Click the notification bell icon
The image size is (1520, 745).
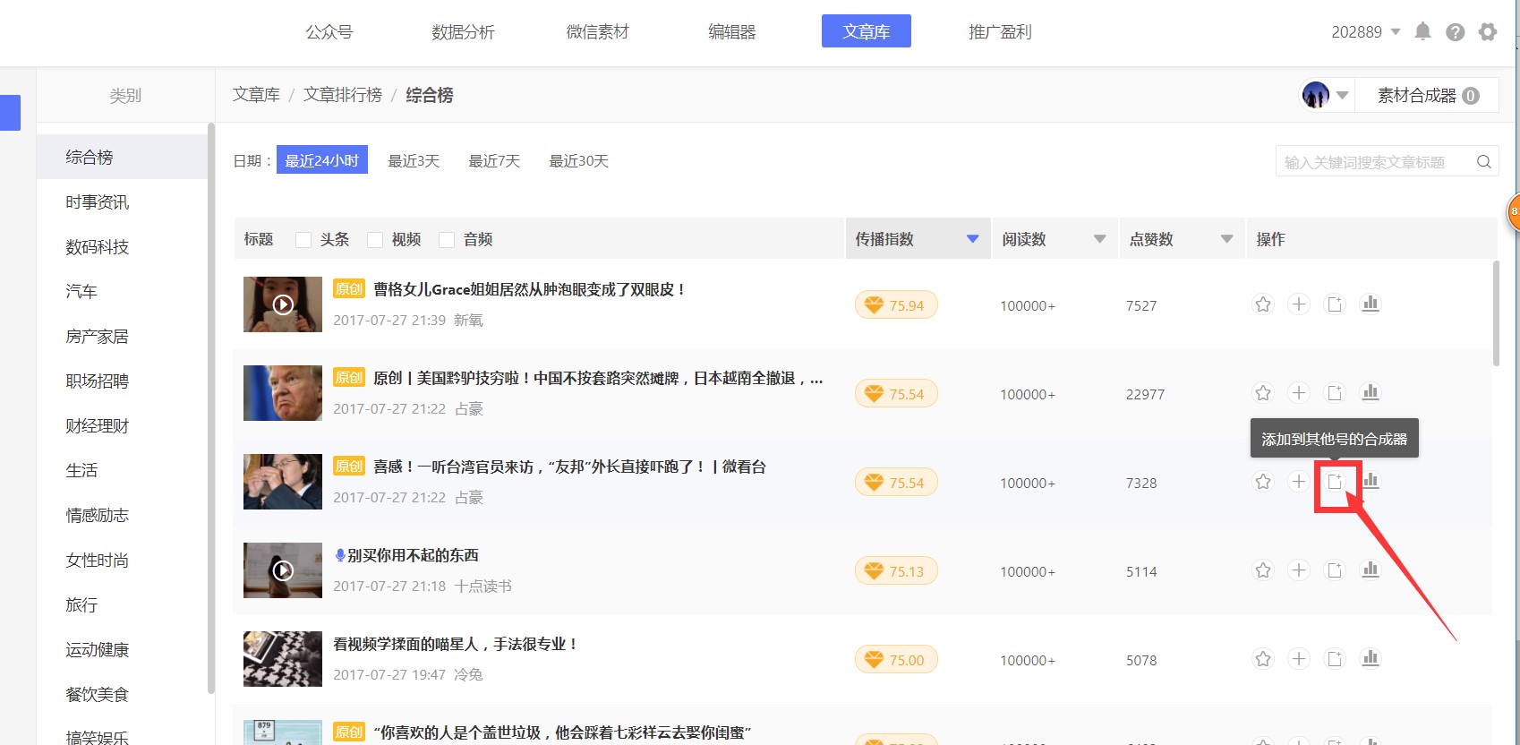pyautogui.click(x=1422, y=32)
